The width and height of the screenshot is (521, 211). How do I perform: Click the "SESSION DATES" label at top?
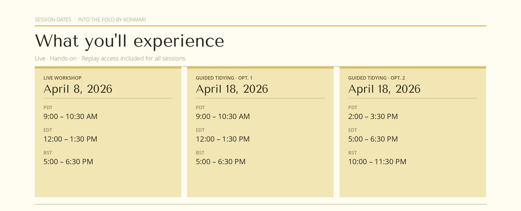pyautogui.click(x=53, y=19)
